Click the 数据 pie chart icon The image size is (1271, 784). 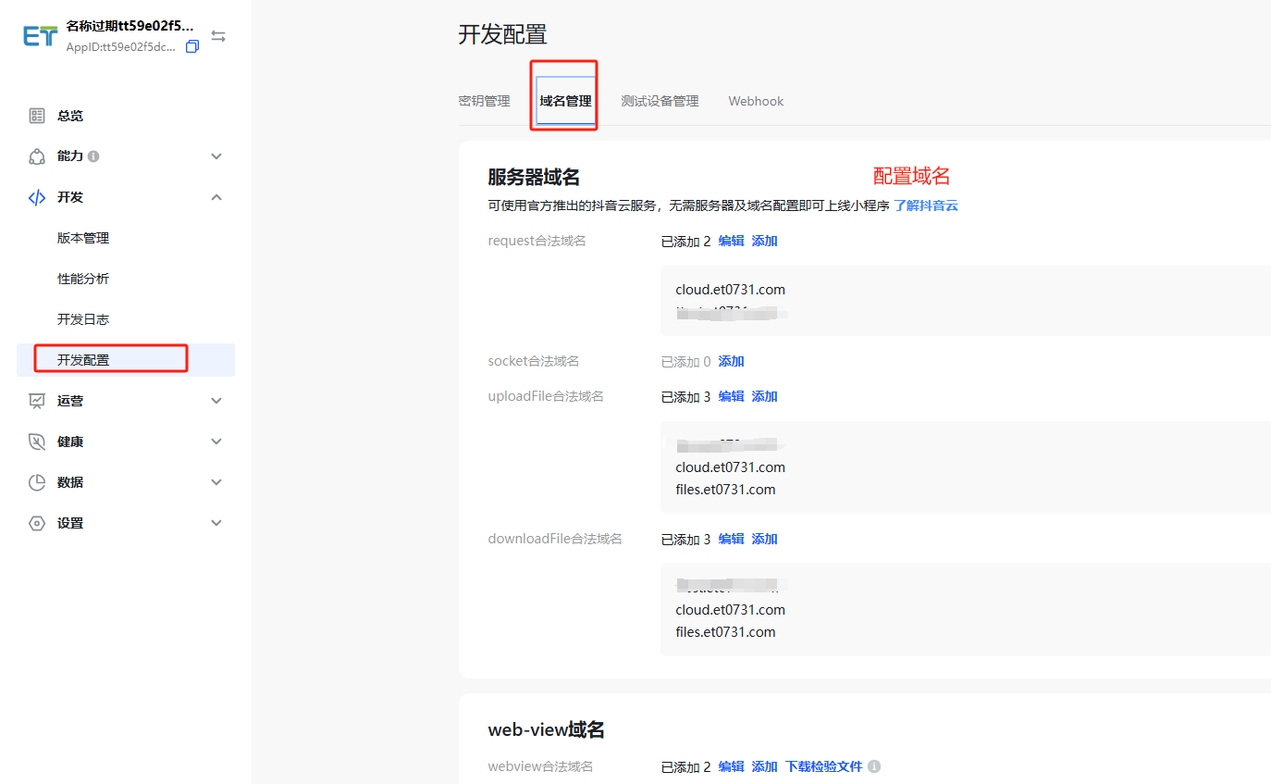(x=37, y=482)
